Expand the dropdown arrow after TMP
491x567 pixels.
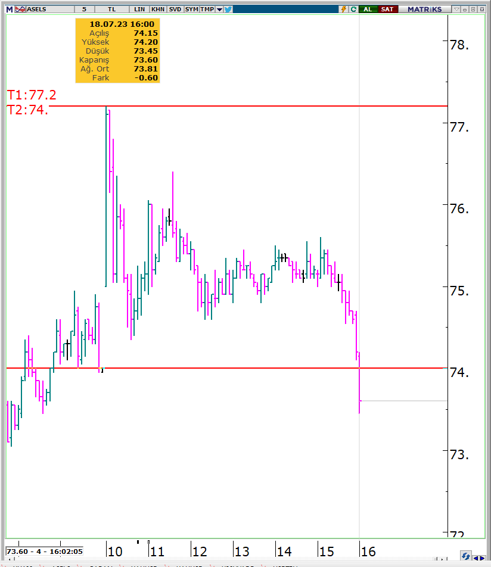tap(219, 10)
